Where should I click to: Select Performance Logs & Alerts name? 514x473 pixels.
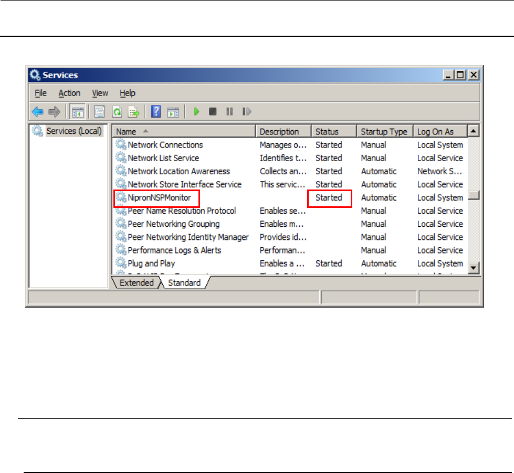174,250
